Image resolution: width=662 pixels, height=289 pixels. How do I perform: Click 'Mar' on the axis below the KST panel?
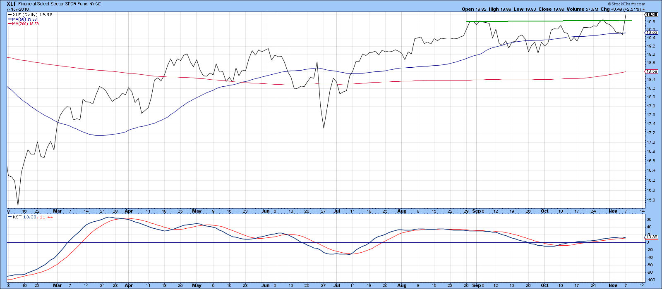coord(57,285)
